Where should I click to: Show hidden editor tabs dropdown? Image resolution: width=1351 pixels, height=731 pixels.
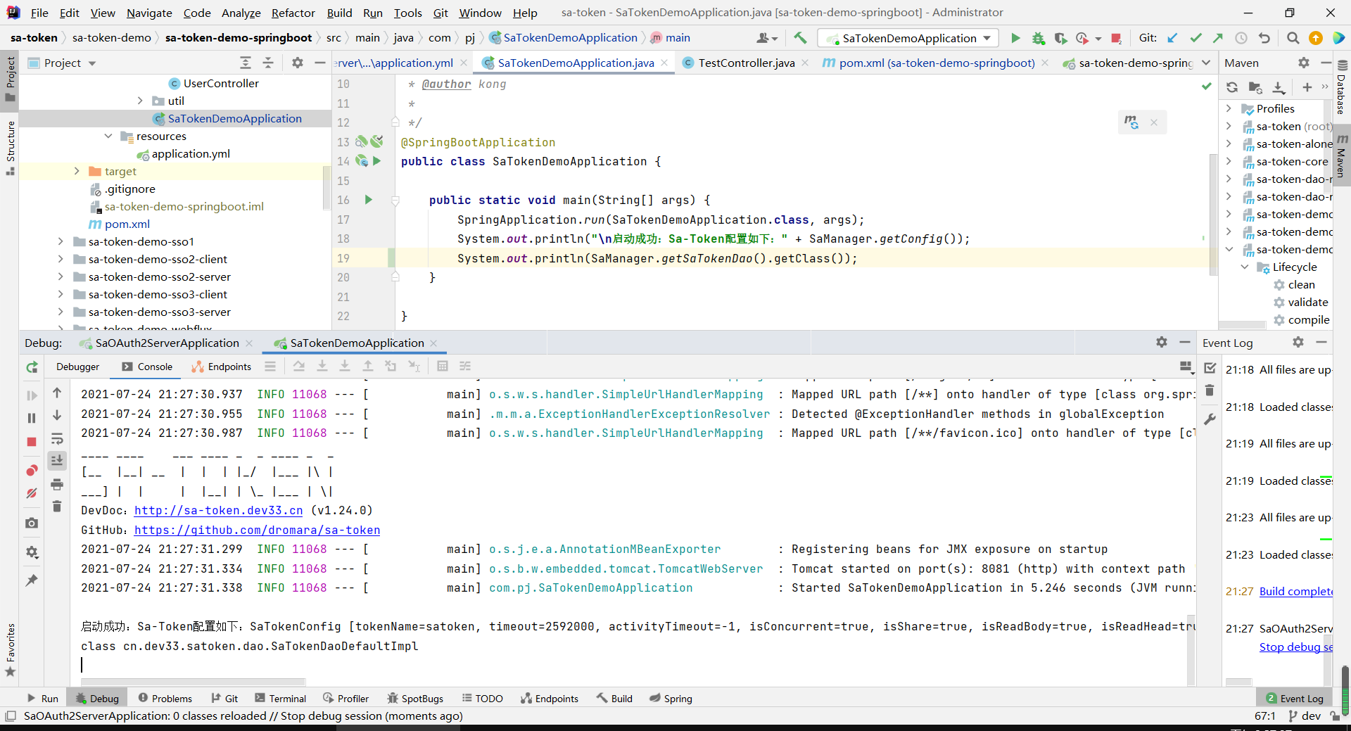point(1206,63)
